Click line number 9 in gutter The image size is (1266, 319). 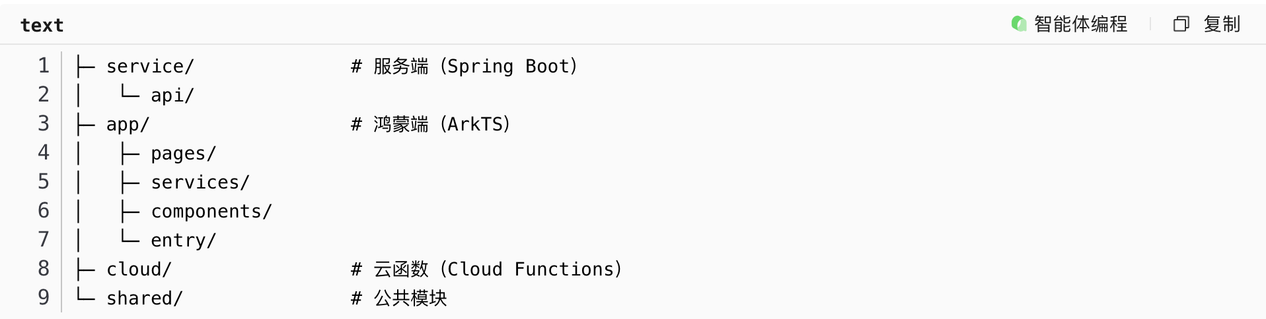[x=44, y=298]
